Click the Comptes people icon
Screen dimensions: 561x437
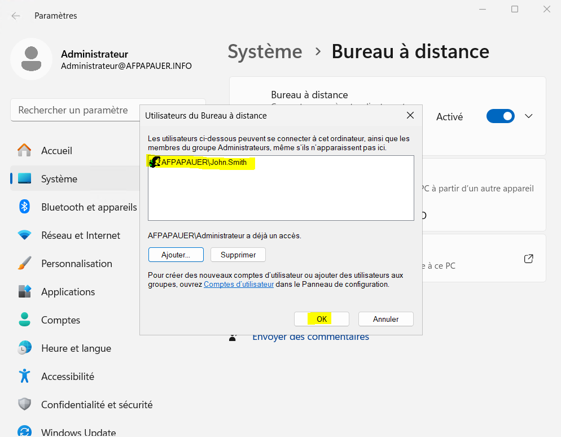click(x=24, y=320)
